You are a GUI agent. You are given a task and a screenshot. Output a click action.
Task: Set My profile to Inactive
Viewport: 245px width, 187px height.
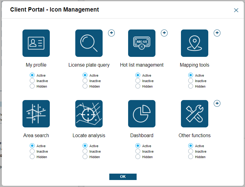point(32,81)
